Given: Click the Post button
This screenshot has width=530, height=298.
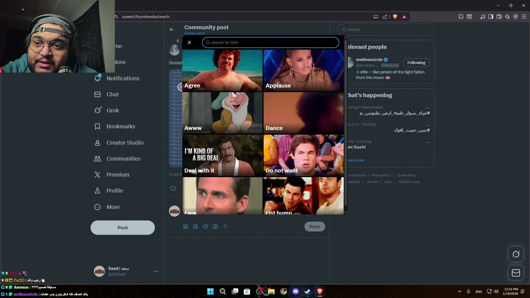Looking at the screenshot, I should coord(123,228).
